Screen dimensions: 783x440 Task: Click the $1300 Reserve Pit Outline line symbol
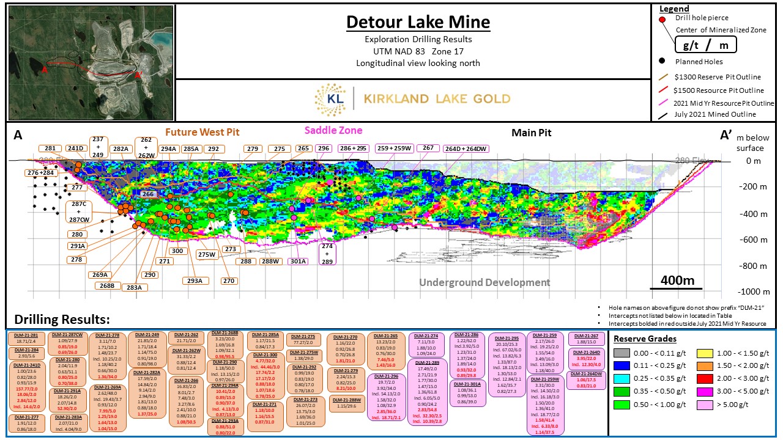pos(662,77)
